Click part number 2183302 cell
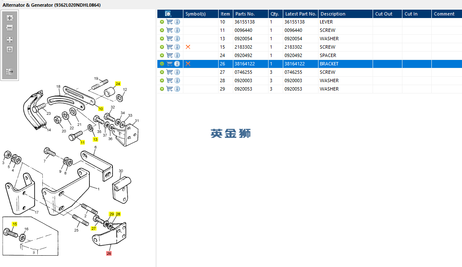 pos(251,47)
